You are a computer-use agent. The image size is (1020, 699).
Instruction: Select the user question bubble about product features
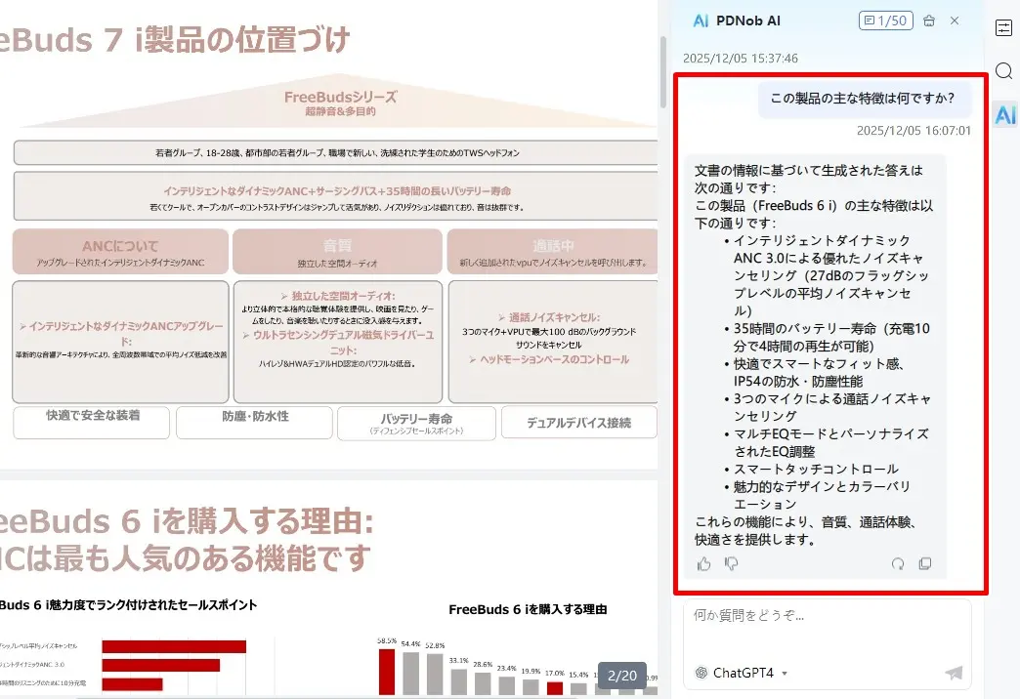point(861,101)
